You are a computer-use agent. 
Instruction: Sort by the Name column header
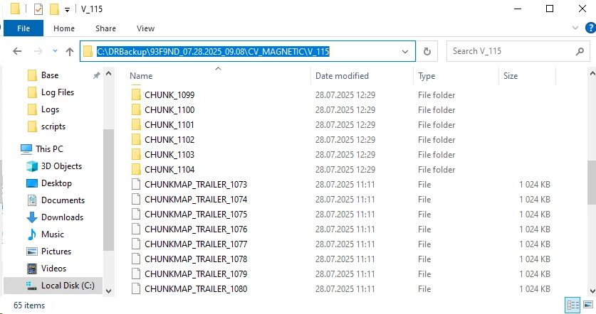[141, 76]
